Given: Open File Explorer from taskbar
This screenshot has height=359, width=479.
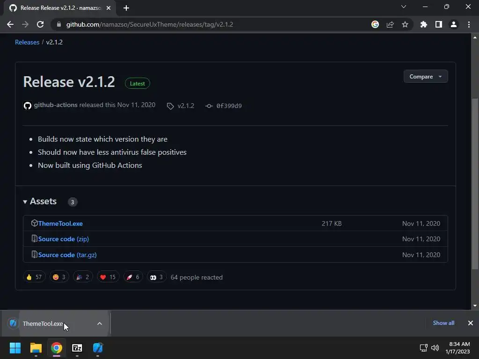Looking at the screenshot, I should point(36,348).
